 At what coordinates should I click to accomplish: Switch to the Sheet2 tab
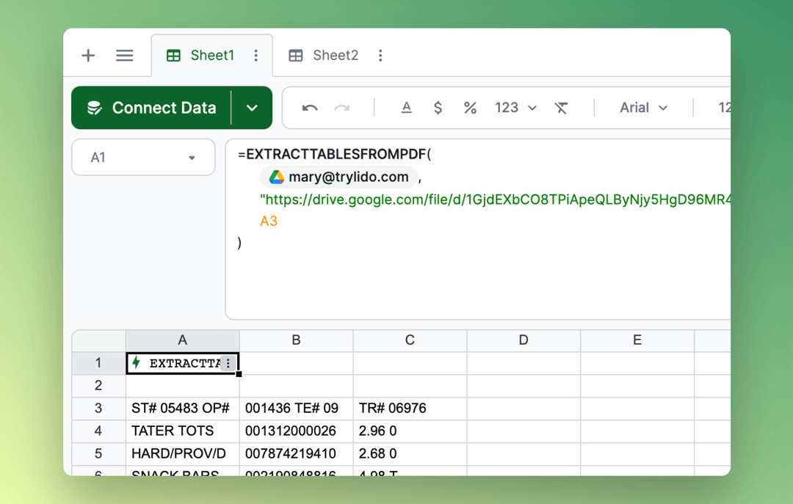click(x=324, y=55)
